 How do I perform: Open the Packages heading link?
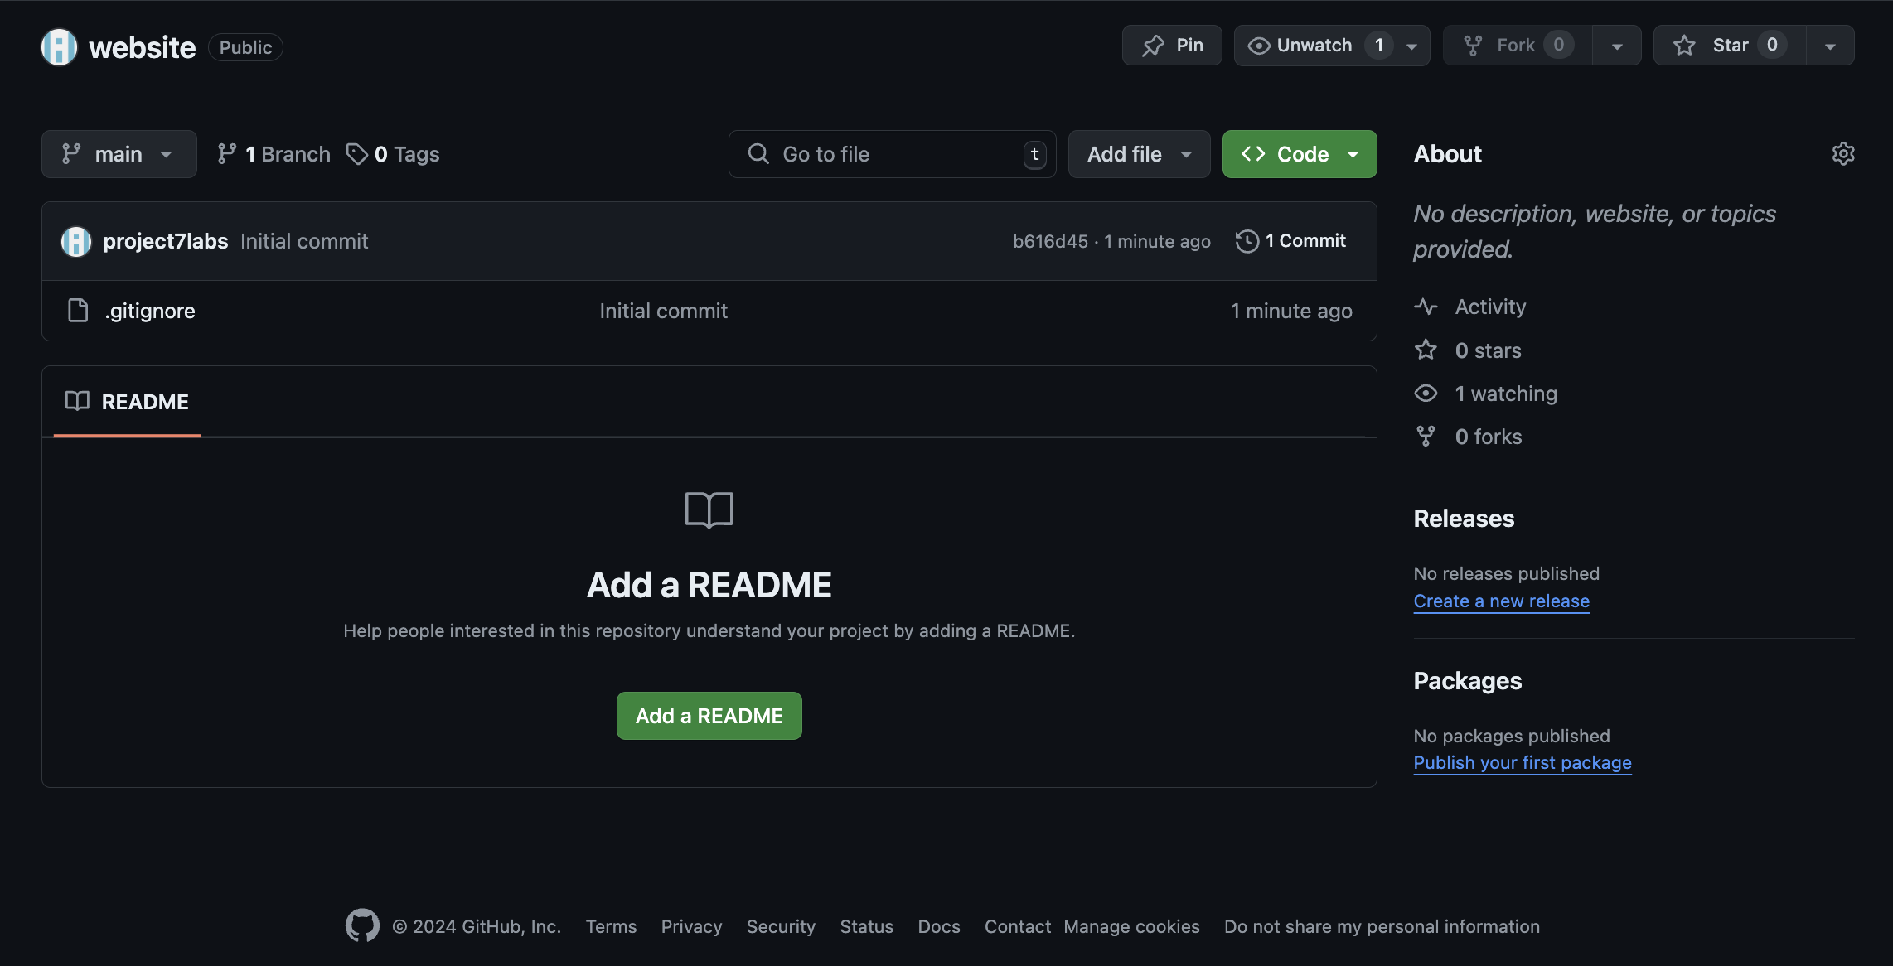(1467, 681)
